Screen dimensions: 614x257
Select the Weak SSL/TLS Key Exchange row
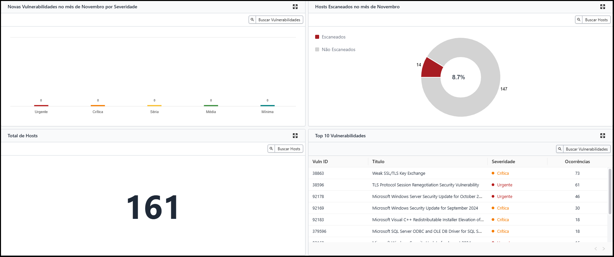pyautogui.click(x=398, y=173)
